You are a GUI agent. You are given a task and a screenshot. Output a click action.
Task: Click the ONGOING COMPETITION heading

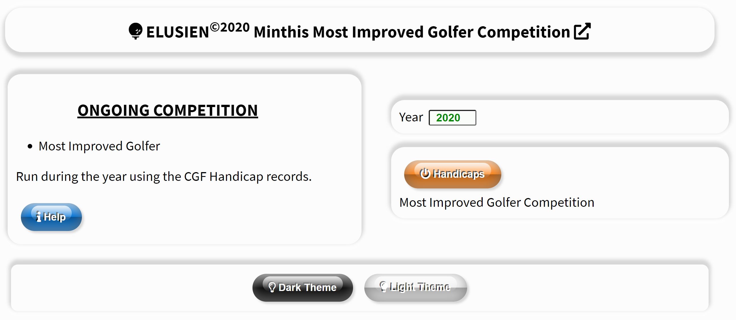click(x=168, y=110)
